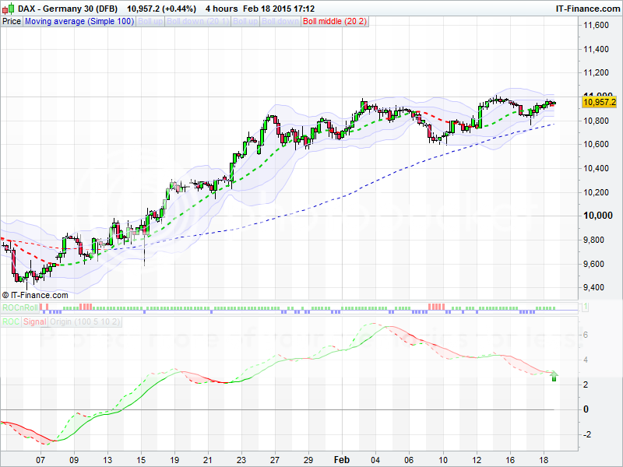Toggle the Price legend label
This screenshot has height=467, width=623.
tap(12, 22)
